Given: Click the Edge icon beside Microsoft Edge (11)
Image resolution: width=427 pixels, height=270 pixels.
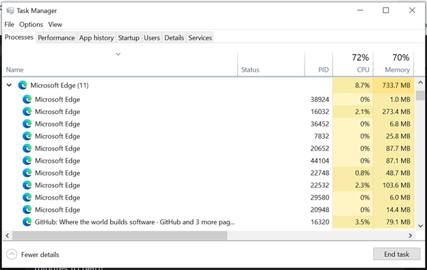Looking at the screenshot, I should (x=23, y=85).
